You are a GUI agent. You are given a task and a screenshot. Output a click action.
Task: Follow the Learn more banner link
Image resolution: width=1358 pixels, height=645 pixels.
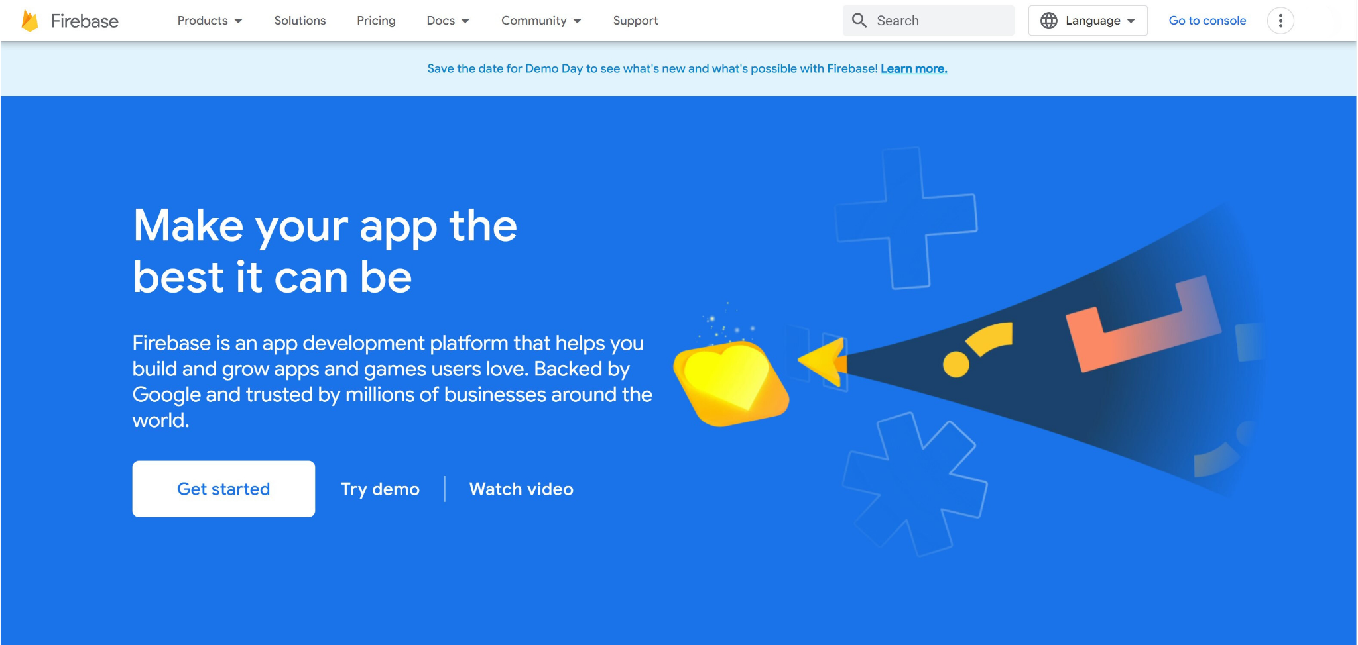914,69
